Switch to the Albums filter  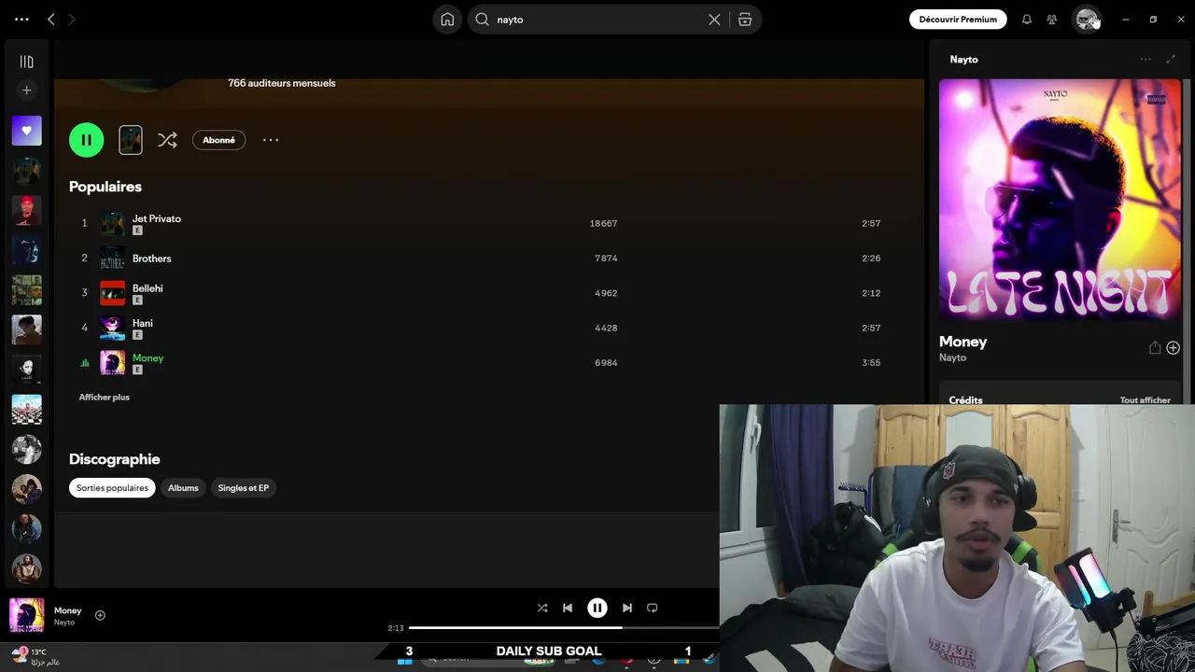point(183,488)
